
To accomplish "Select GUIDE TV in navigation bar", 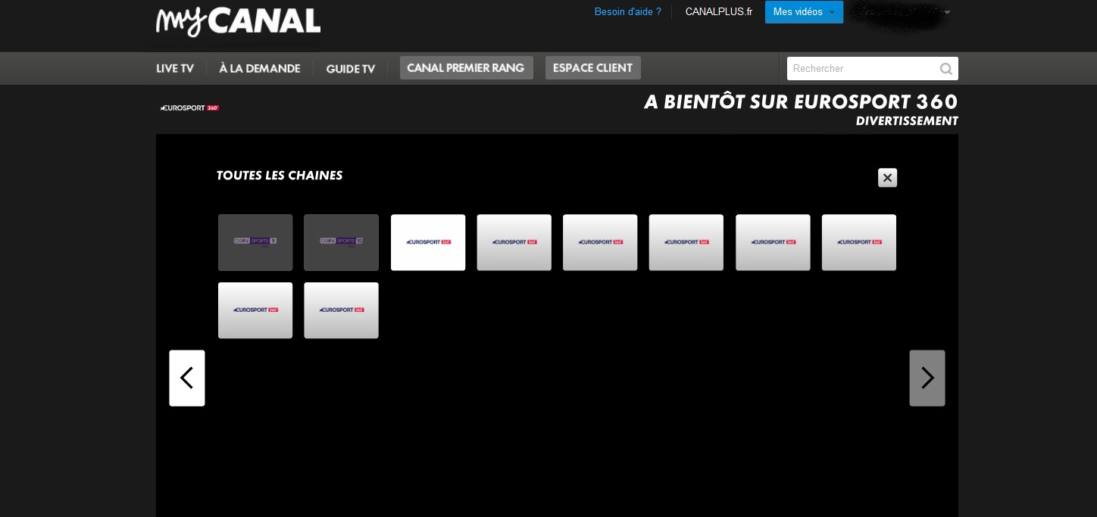I will coord(351,69).
